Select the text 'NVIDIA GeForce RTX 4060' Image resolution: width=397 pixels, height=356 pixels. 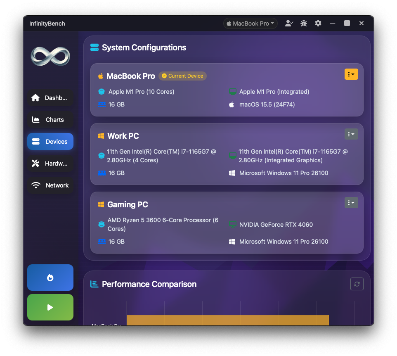click(x=276, y=225)
